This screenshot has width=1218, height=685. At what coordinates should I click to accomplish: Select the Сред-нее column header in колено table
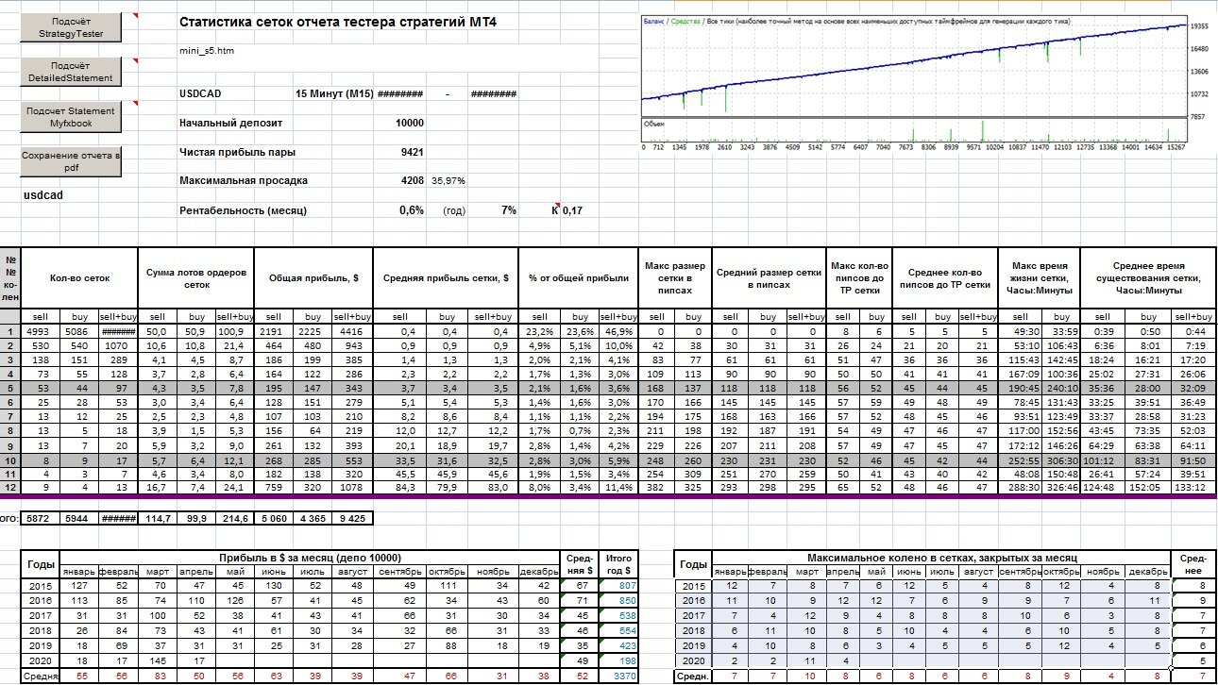(1193, 564)
